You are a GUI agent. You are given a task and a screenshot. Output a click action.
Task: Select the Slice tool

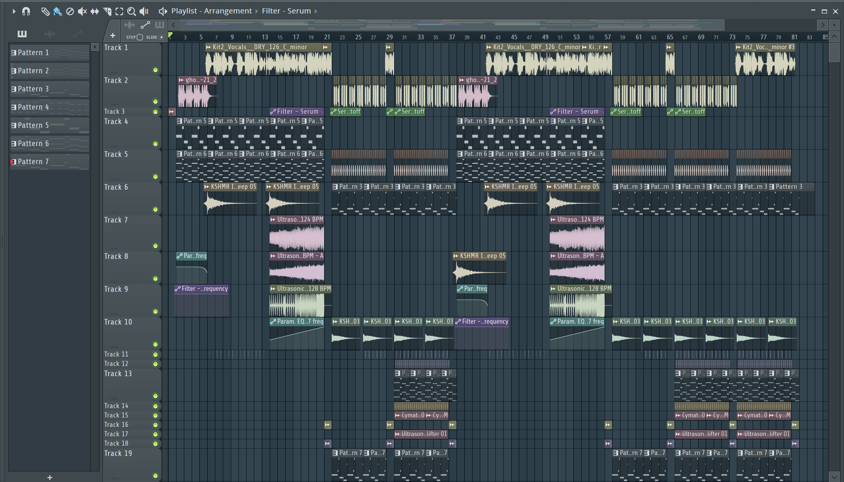pos(107,11)
